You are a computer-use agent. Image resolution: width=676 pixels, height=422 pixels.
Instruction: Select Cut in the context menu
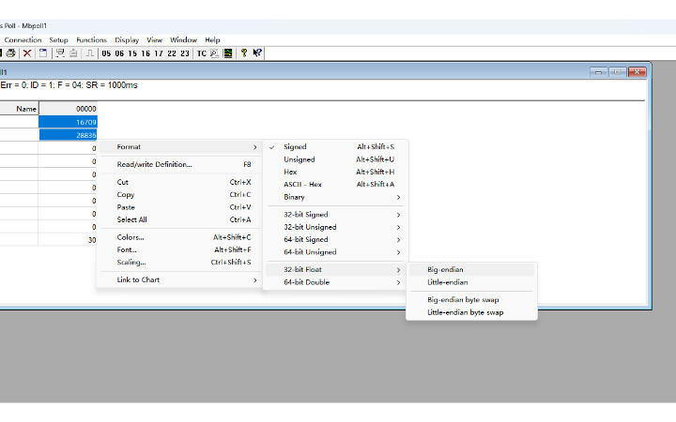179,182
